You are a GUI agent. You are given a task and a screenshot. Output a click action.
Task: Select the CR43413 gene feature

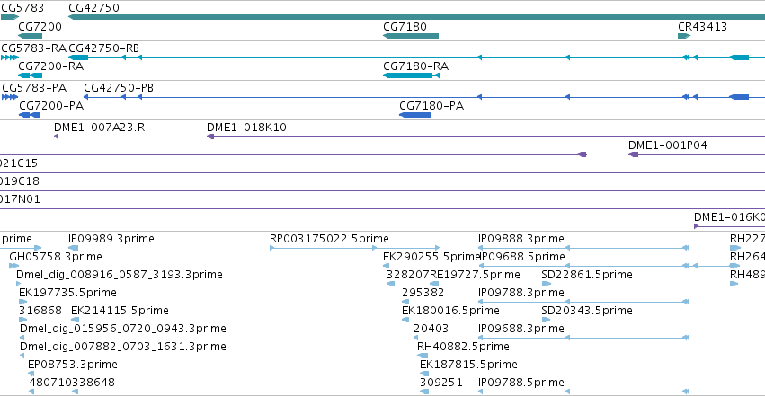click(x=684, y=36)
